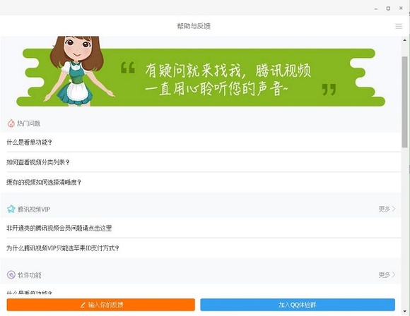This screenshot has height=316, width=410.
Task: Minimize the help window
Action: pyautogui.click(x=376, y=8)
